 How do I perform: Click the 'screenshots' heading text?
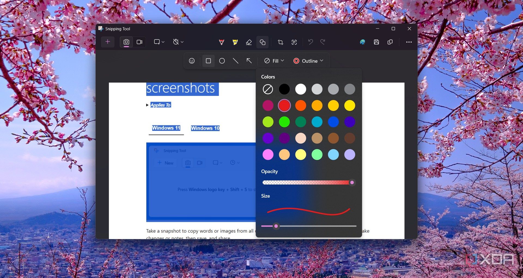(x=181, y=89)
